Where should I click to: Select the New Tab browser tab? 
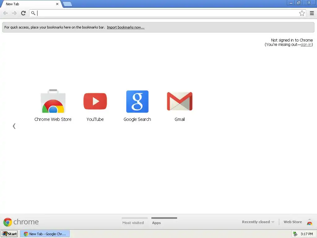pyautogui.click(x=31, y=4)
